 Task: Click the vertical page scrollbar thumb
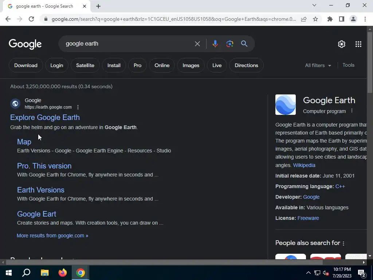coord(370,63)
